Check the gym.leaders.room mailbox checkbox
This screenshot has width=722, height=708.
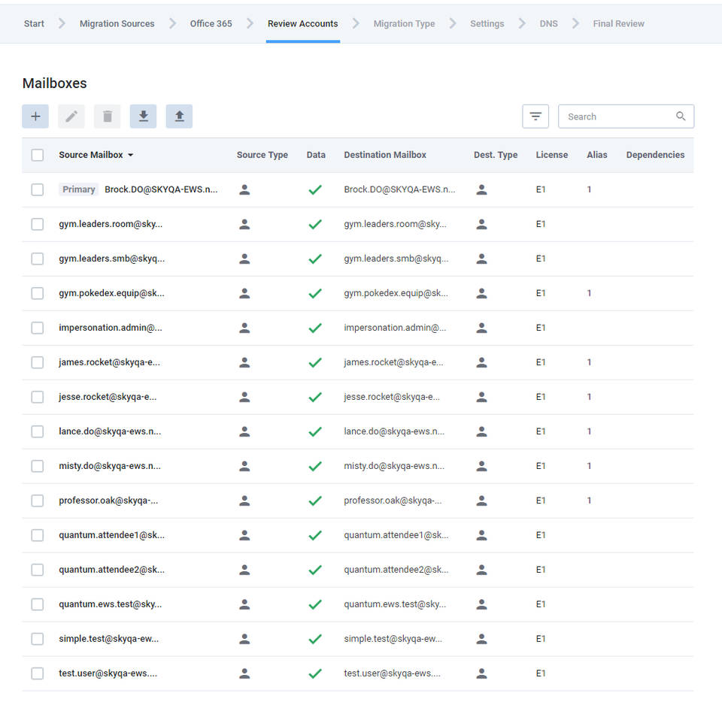coord(38,224)
